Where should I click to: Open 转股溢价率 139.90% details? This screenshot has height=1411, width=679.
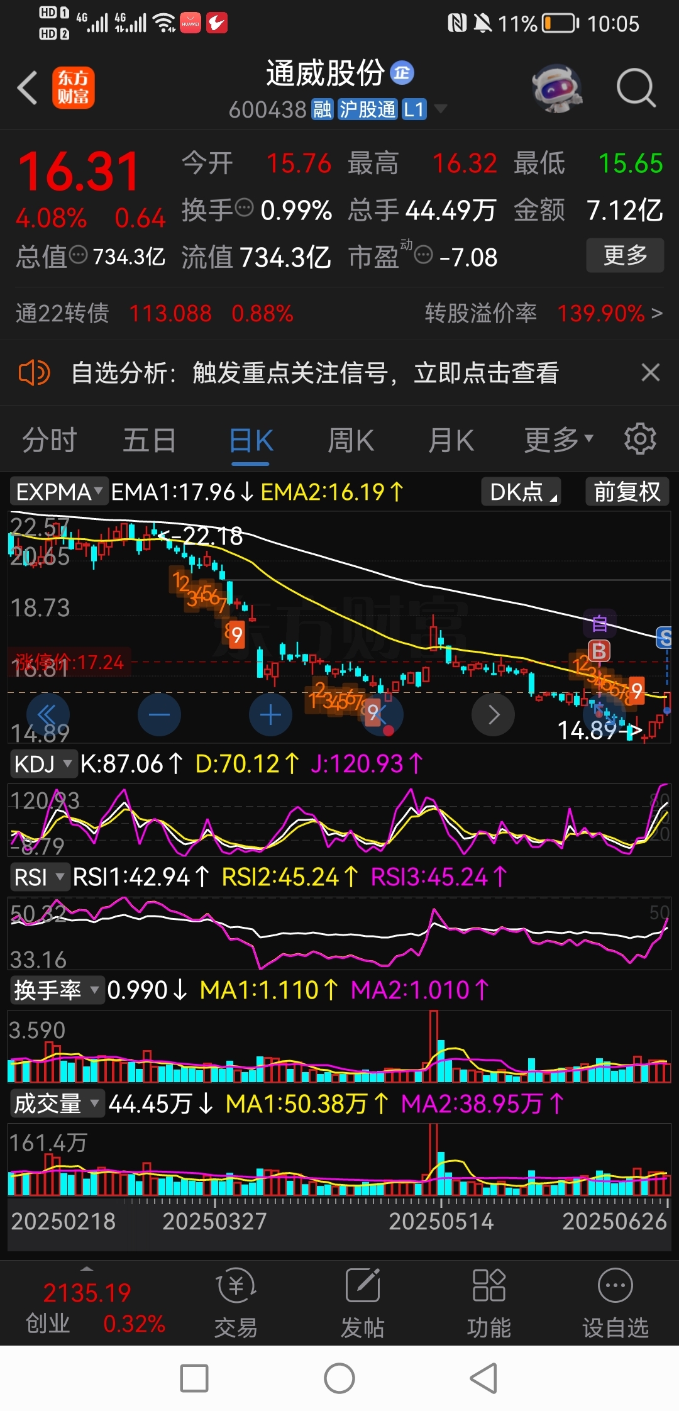coord(544,313)
